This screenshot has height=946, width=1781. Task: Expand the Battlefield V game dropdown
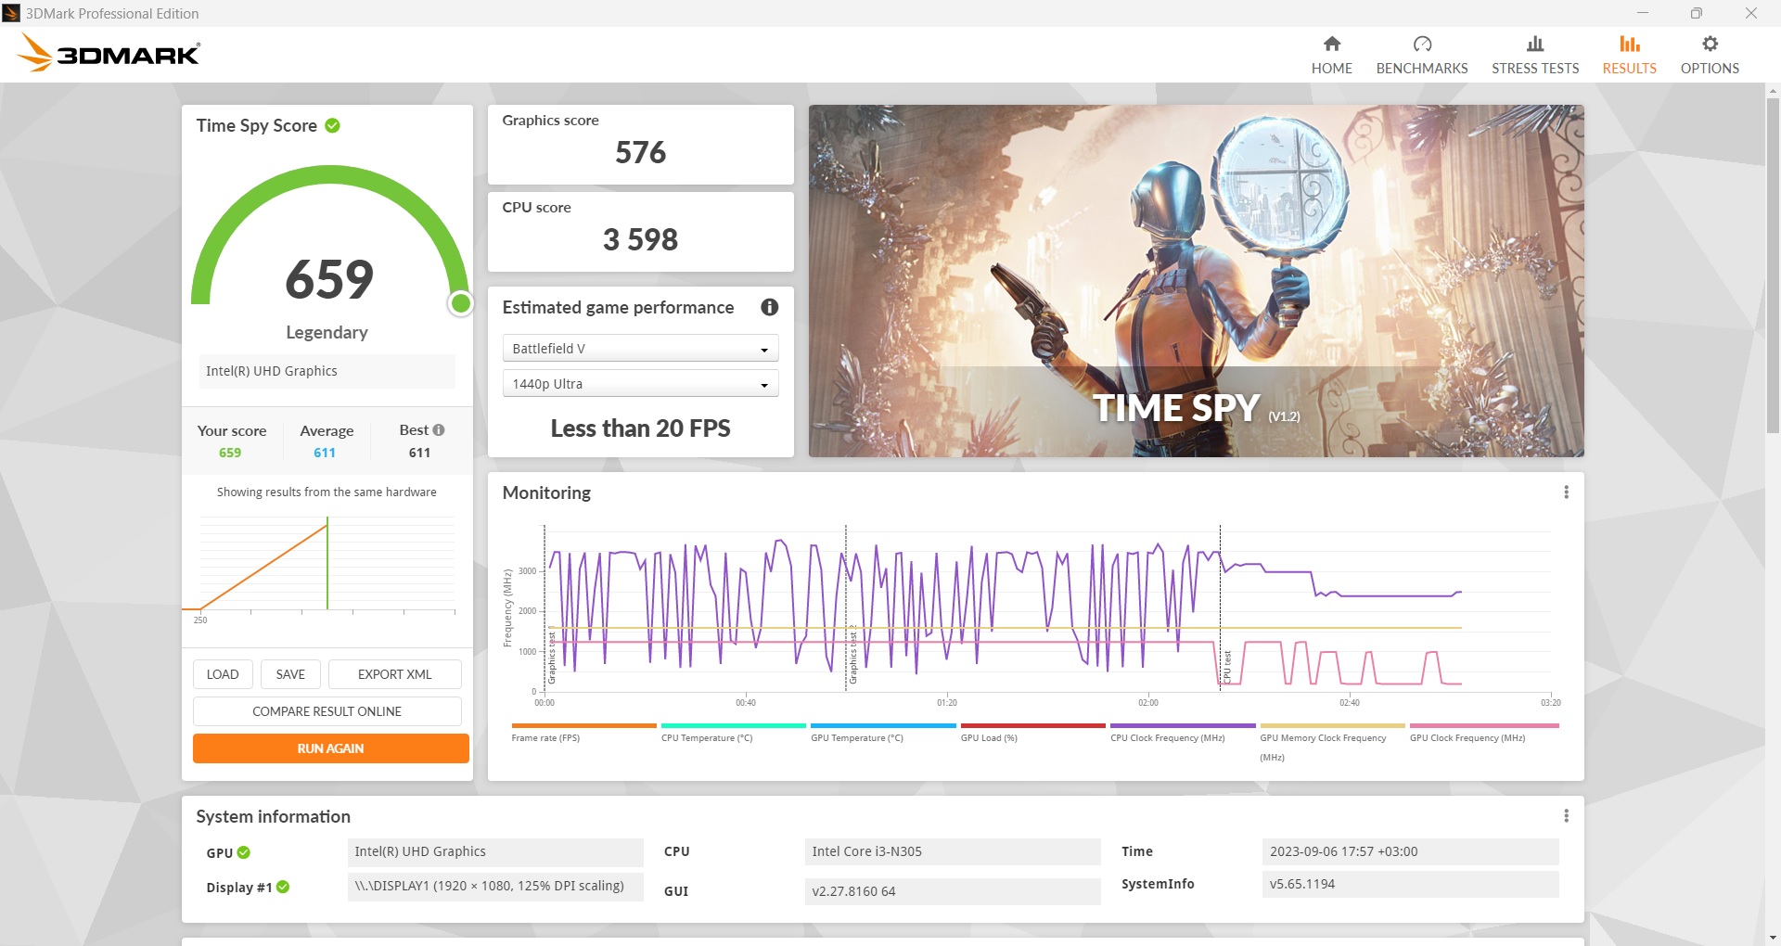point(640,349)
